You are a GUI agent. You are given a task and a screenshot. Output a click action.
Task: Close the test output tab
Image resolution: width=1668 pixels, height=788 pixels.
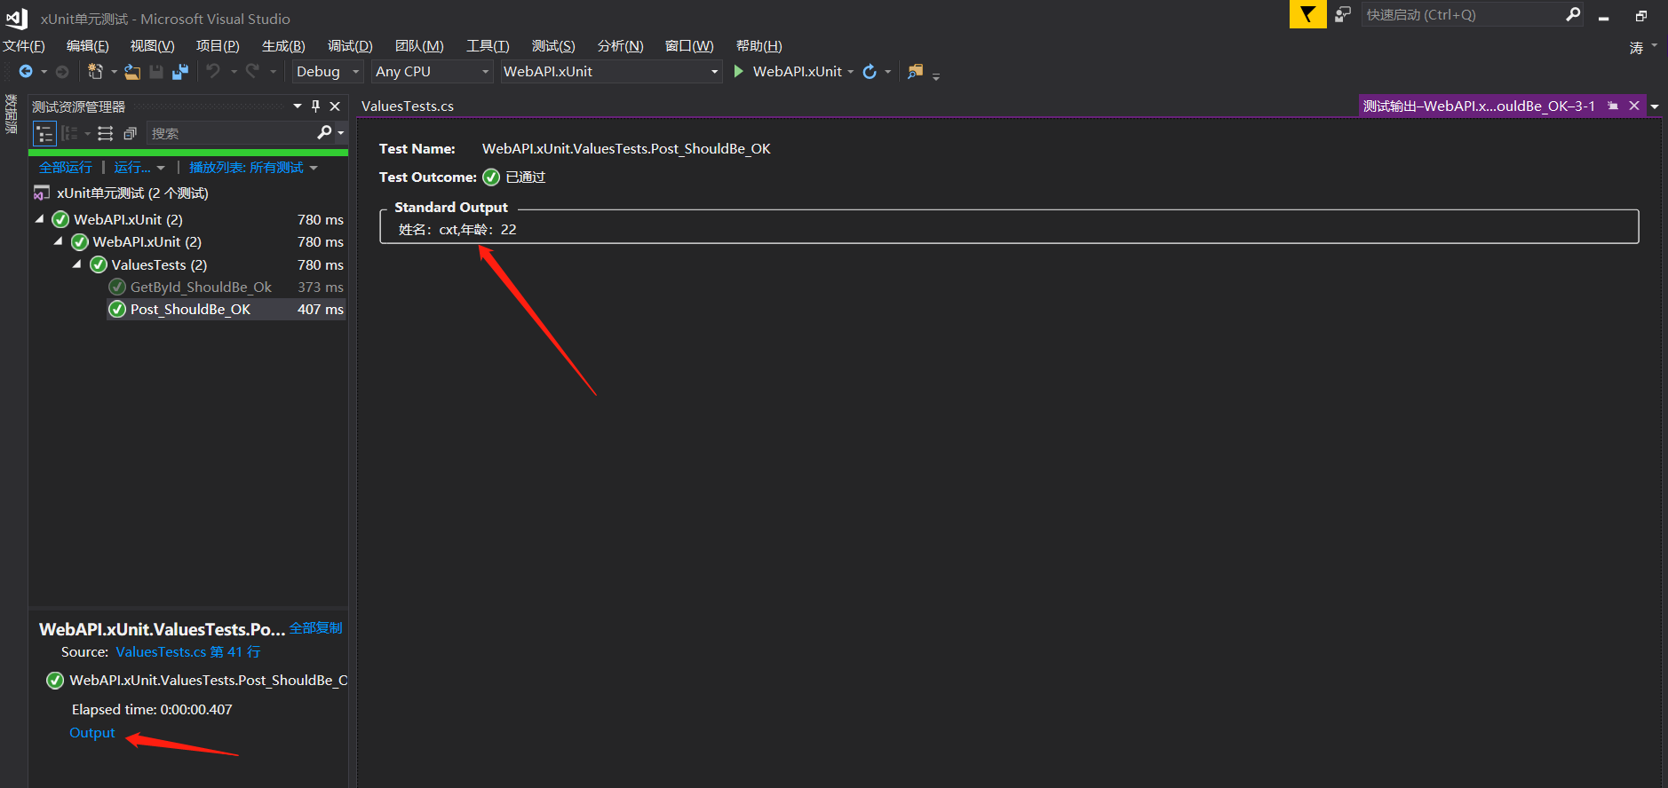point(1634,106)
